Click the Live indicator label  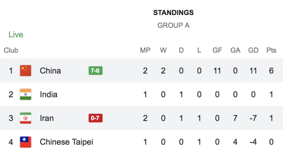coord(16,35)
